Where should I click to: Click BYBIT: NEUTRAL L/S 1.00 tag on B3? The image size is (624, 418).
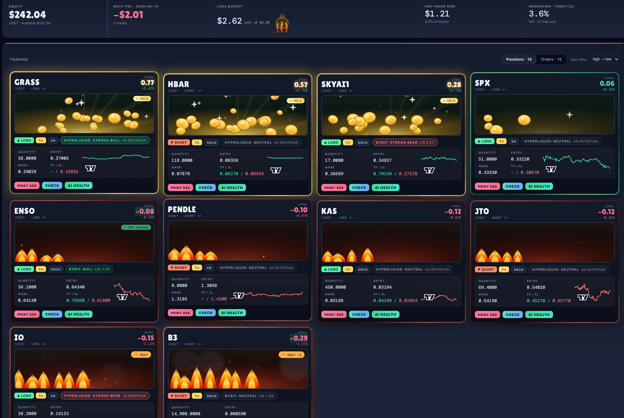pos(249,396)
